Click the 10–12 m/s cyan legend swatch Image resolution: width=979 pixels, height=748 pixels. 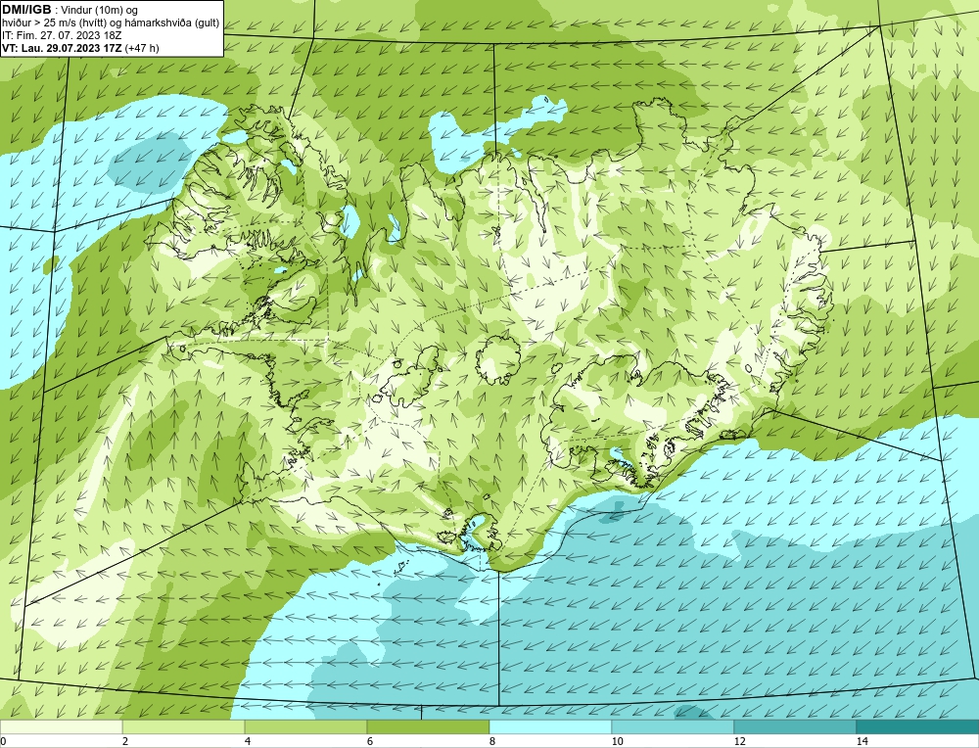coord(674,726)
